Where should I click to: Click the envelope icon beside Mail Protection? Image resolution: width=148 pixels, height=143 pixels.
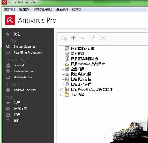tap(8, 77)
